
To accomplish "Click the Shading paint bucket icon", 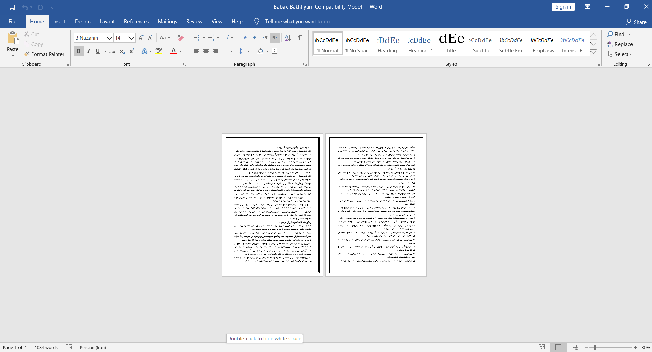I will coord(260,51).
